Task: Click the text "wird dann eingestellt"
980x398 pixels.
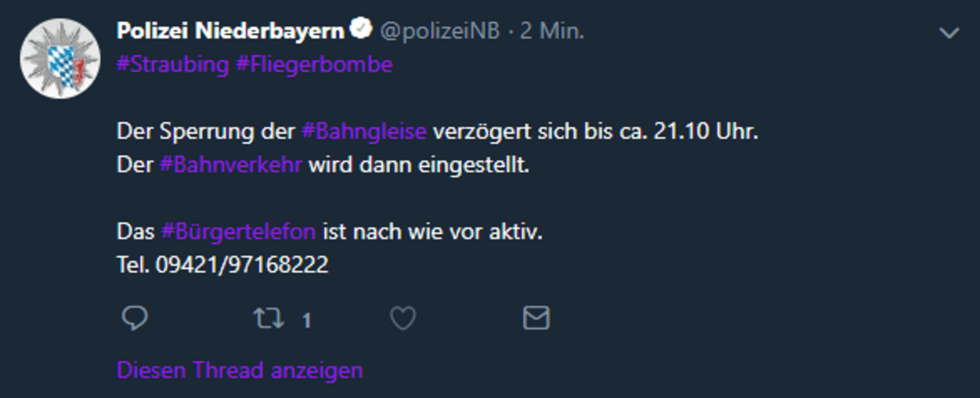Action: [419, 165]
